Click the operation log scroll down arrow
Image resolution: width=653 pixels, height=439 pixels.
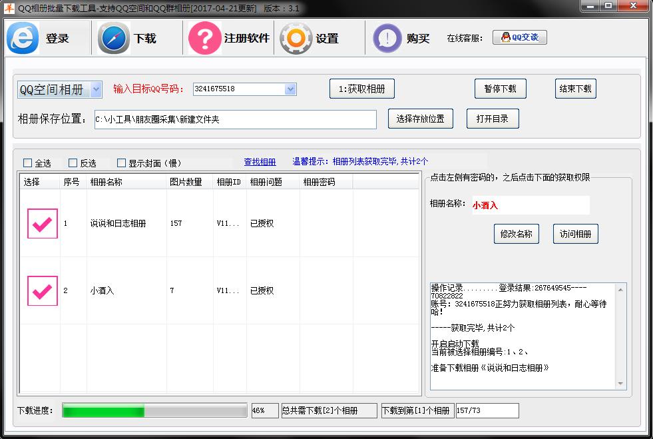click(x=620, y=383)
